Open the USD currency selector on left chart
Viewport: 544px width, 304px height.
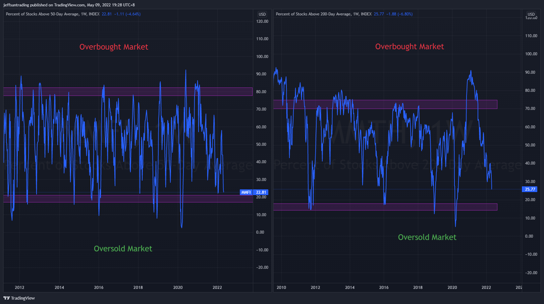click(x=262, y=14)
